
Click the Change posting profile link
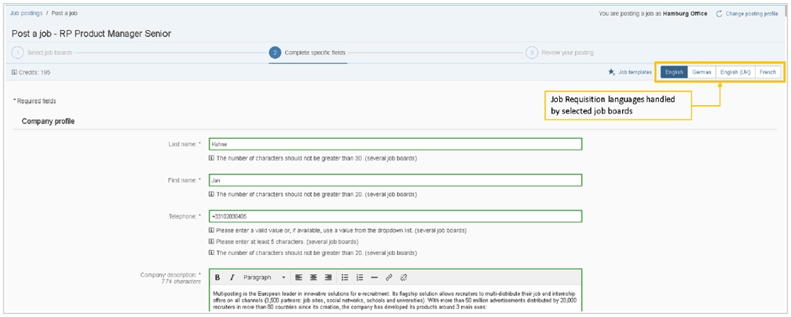pyautogui.click(x=751, y=14)
